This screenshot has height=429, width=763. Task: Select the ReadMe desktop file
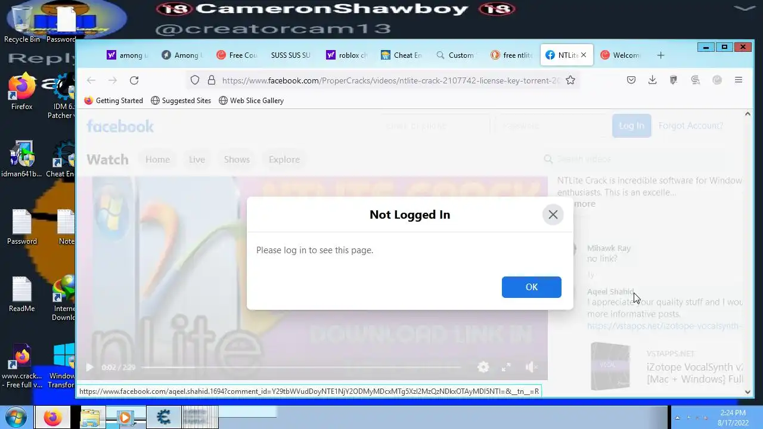22,294
